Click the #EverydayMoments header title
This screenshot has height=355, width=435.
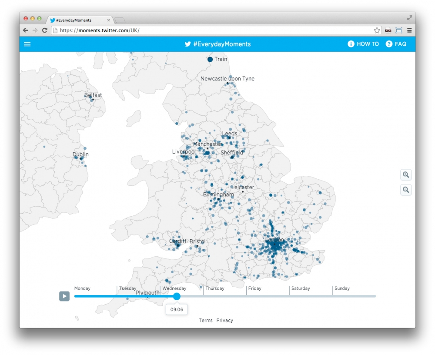coord(222,44)
